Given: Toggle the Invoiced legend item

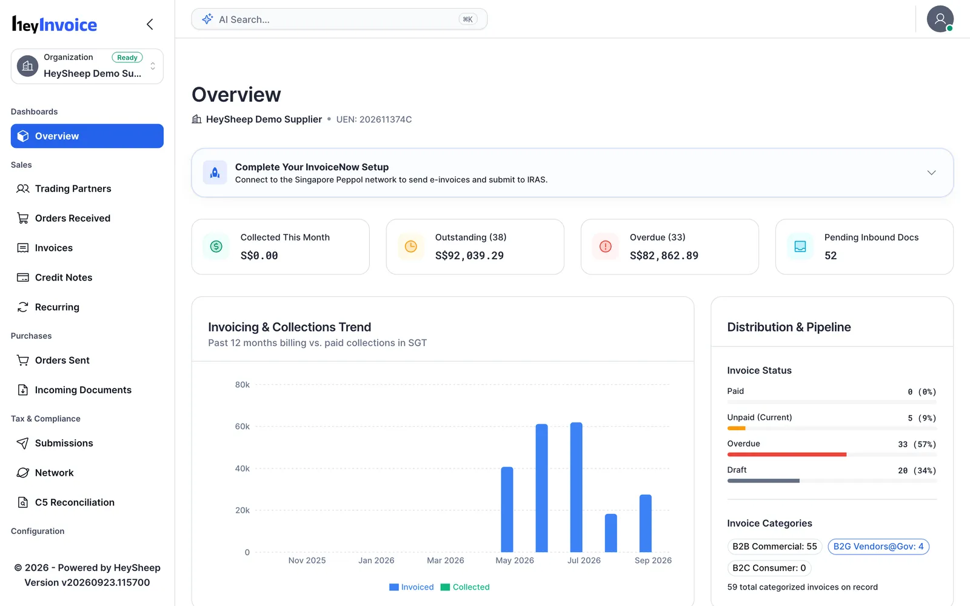Looking at the screenshot, I should click(x=412, y=587).
